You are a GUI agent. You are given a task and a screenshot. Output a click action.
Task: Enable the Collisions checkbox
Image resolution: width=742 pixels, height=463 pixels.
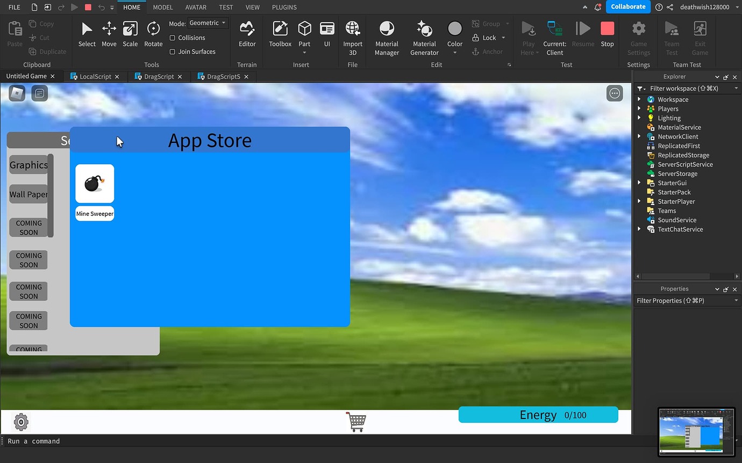(x=173, y=38)
